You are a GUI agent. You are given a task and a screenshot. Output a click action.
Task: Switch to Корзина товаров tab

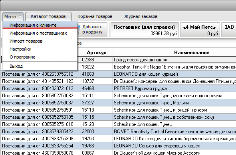95,16
